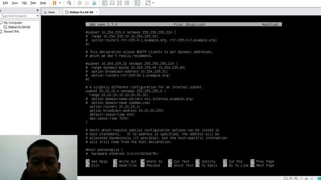Viewport: 321px width, 180px height.
Task: Revert VM to its previous snapshot
Action: tap(87, 3)
